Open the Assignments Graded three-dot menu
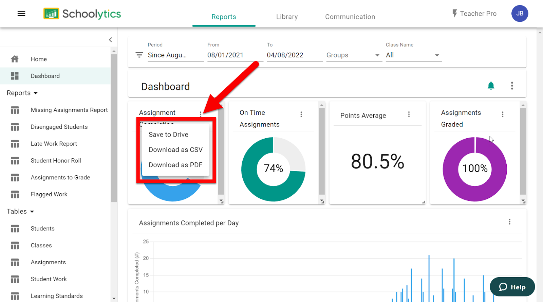 point(503,114)
